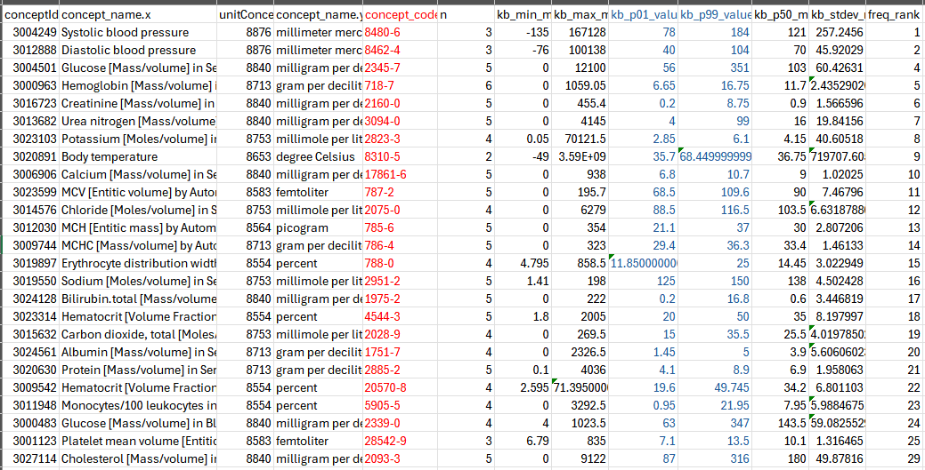Click the Body temperature name cell
The width and height of the screenshot is (925, 470).
pyautogui.click(x=138, y=157)
